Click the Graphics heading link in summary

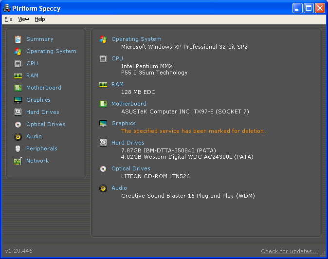click(x=124, y=123)
